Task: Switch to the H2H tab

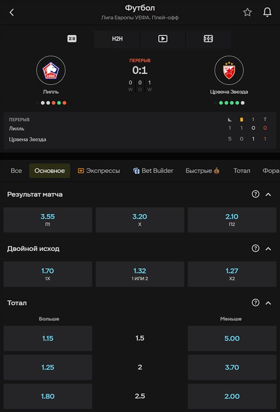Action: point(117,38)
